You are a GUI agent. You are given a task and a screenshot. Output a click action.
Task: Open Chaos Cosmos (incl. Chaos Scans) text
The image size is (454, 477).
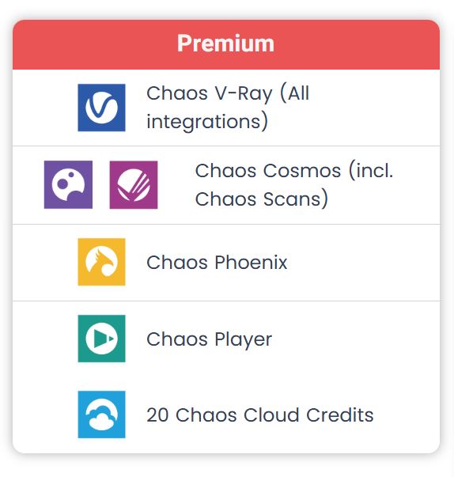(x=294, y=184)
